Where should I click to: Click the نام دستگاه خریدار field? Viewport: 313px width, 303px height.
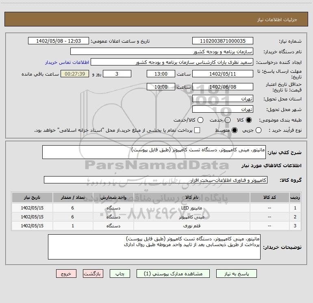(162, 52)
